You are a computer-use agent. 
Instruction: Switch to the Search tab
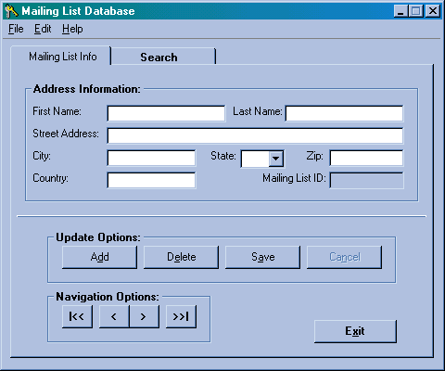point(163,57)
